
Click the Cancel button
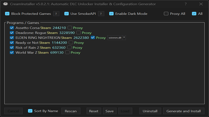coord(13,111)
